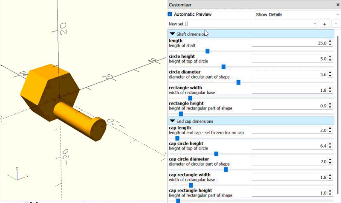Viewport: 341px width, 203px height.
Task: Click the cap circle diameter slider handle
Action: coord(226,169)
